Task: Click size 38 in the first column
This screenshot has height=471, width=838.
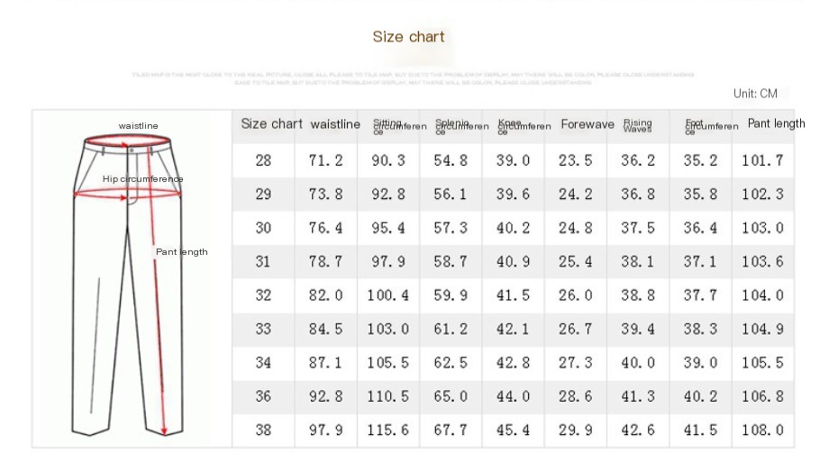Action: coord(262,430)
